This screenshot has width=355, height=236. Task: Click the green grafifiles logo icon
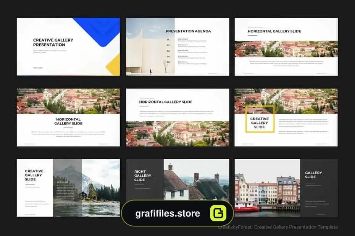(218, 213)
